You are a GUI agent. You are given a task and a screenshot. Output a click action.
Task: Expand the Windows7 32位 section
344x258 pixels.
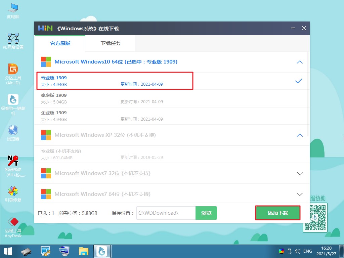[300, 174]
